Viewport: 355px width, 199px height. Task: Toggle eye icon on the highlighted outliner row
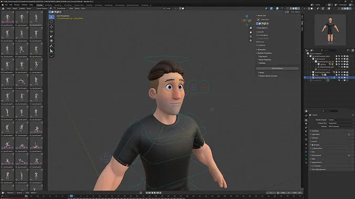pos(342,78)
